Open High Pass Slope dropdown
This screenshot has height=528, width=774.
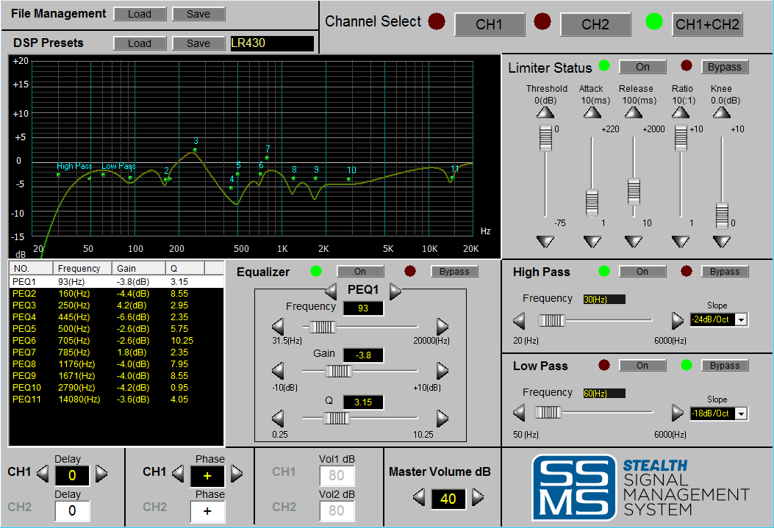coord(740,319)
